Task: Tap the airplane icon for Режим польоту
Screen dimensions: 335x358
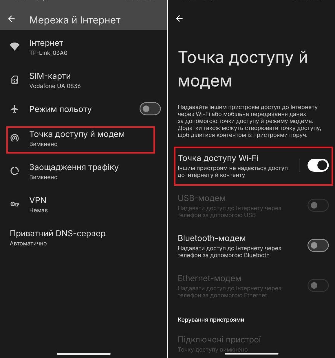Action: pyautogui.click(x=14, y=109)
